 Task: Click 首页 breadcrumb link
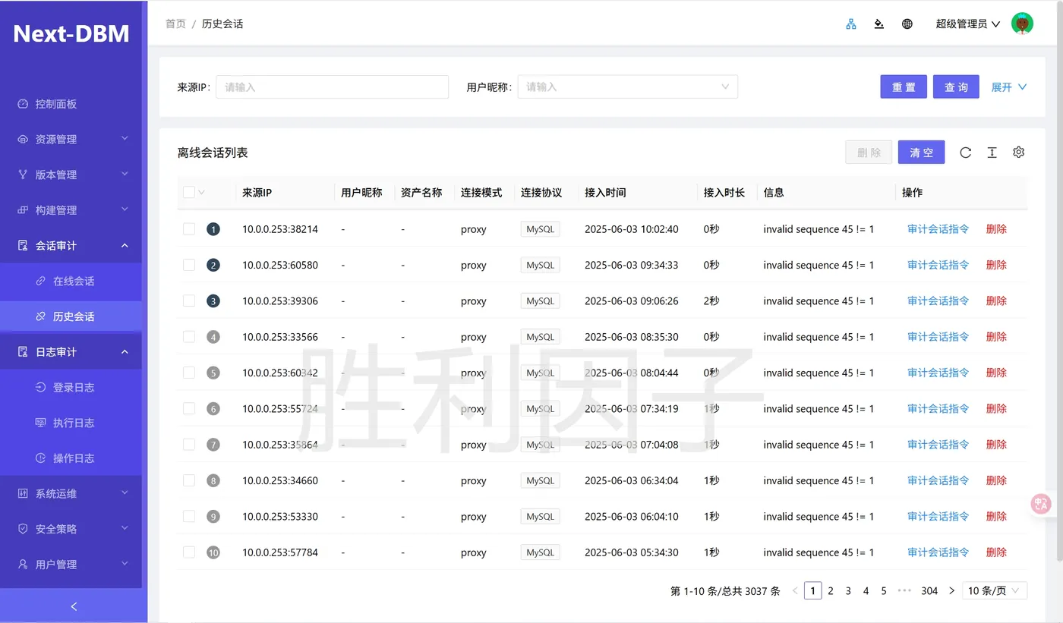(175, 24)
